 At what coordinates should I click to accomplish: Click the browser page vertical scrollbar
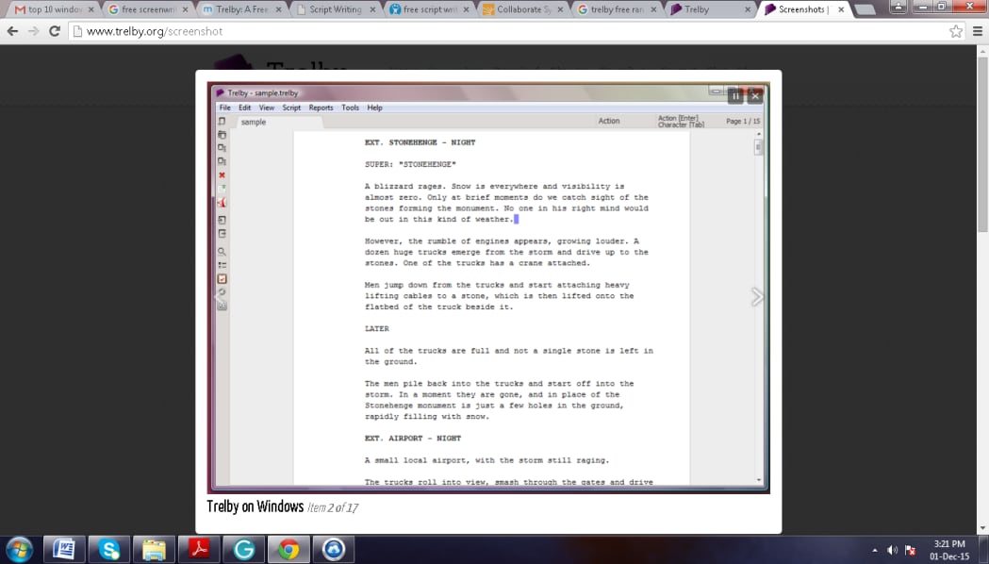coord(982,145)
